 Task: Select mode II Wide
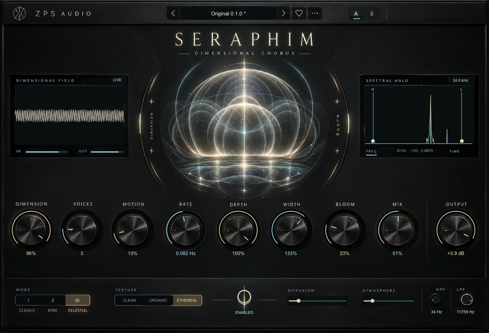[x=53, y=300]
